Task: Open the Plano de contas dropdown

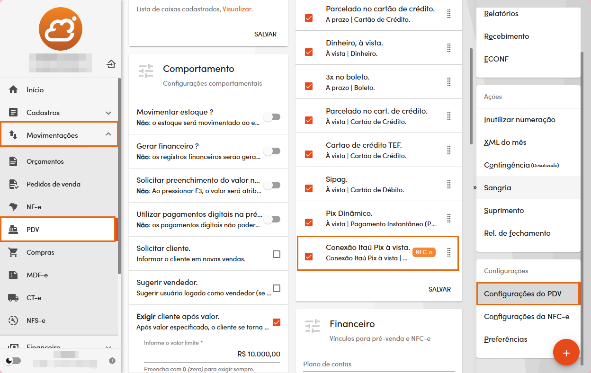Action: 379,364
